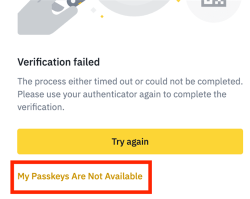Viewport: 250px width, 199px height.
Task: Click the line beginning Please use your authenticator
Action: 122,94
